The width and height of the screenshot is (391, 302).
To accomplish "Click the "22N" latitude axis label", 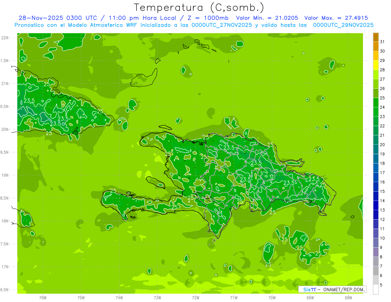I will [x=5, y=38].
